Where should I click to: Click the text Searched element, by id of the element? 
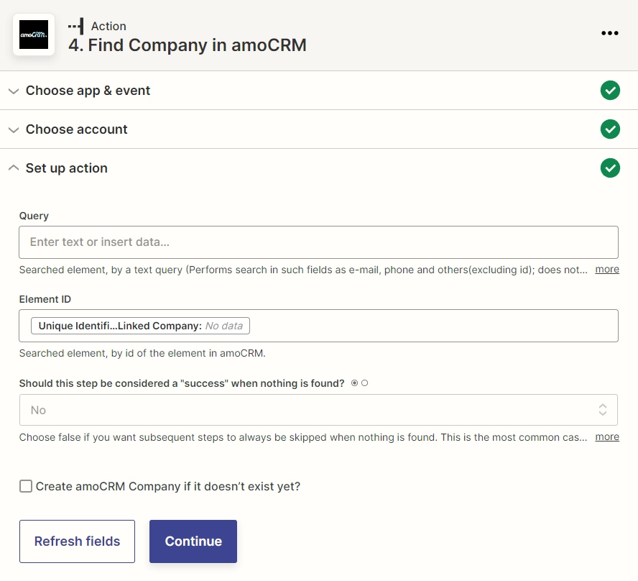click(142, 353)
